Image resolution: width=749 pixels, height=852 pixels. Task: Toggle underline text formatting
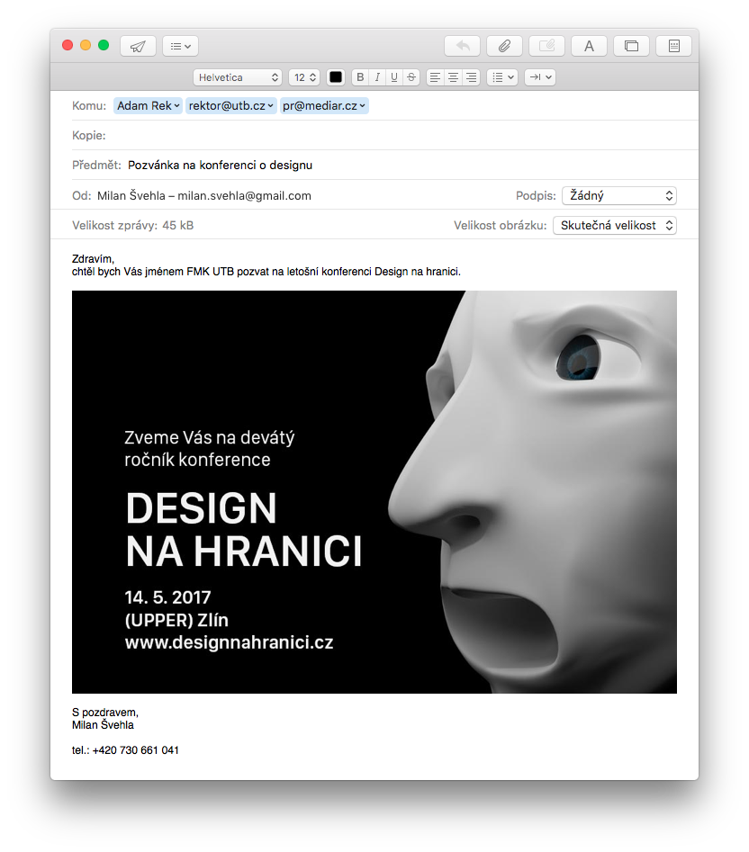tap(394, 77)
